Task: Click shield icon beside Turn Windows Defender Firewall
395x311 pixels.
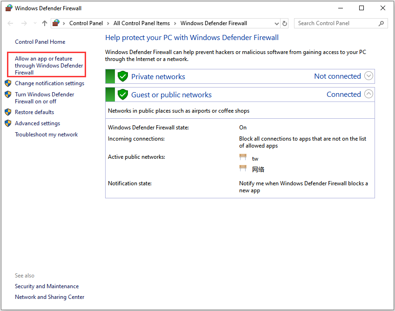Action: tap(8, 95)
